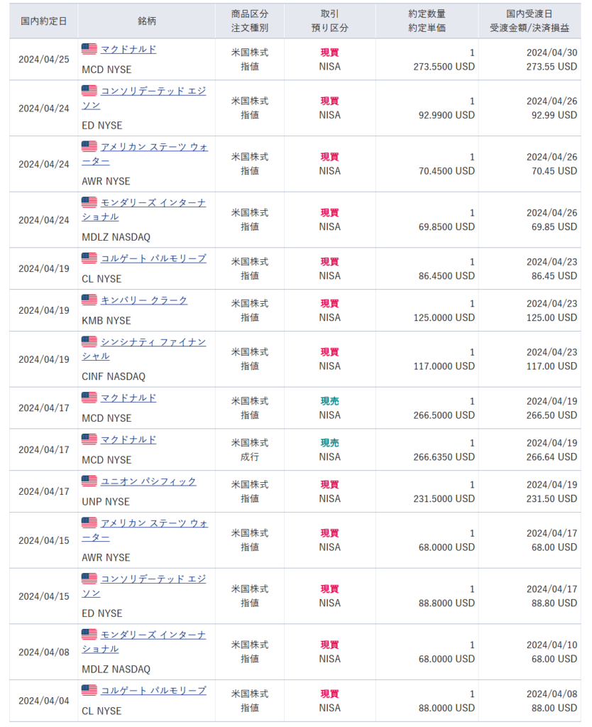Click the 国内約定日 column header
The image size is (592, 727).
pos(44,21)
